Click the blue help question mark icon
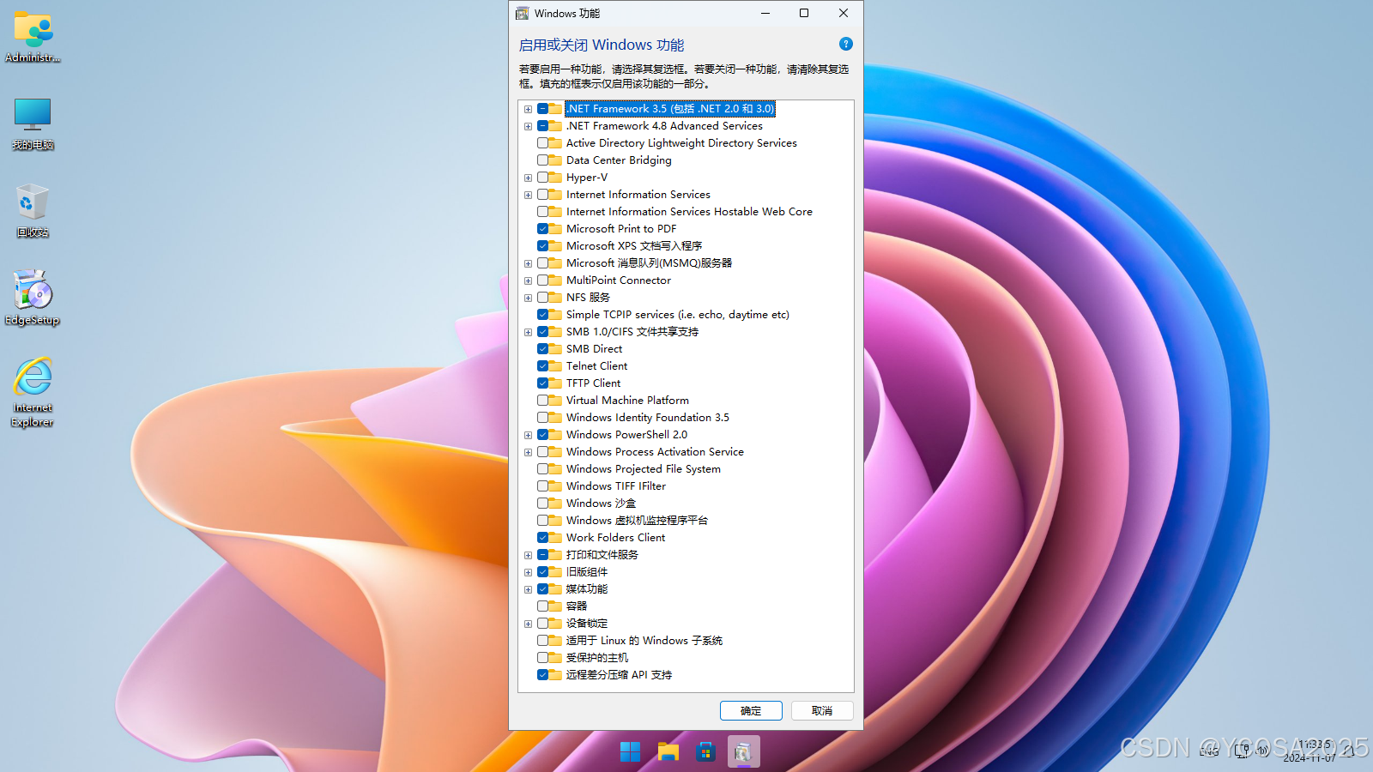 pyautogui.click(x=845, y=44)
